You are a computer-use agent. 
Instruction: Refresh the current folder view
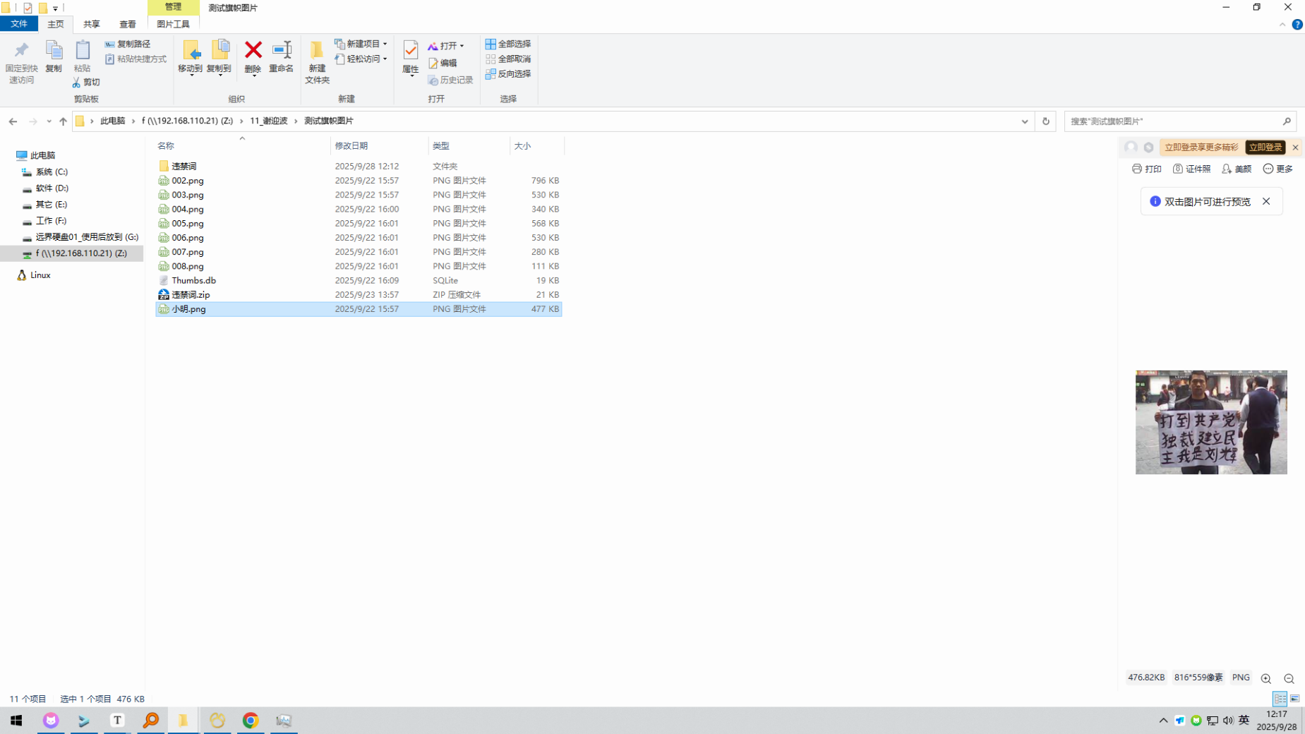pyautogui.click(x=1045, y=121)
